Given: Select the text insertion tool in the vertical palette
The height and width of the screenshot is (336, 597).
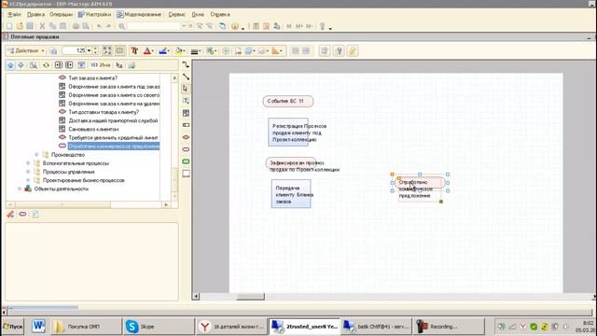Looking at the screenshot, I should click(x=186, y=101).
